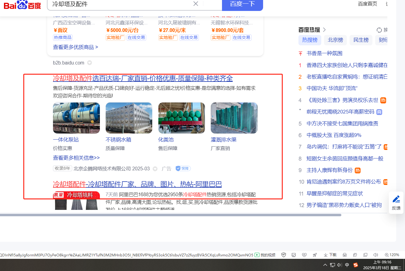The height and width of the screenshot is (271, 405).
Task: Click the browser mute speaker icon
Action: (376, 255)
